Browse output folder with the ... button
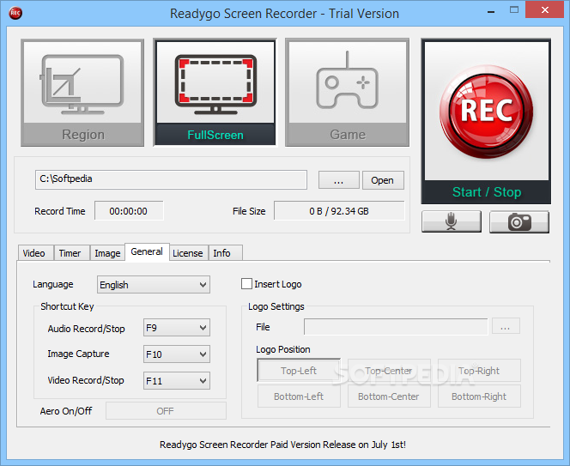Screen dimensions: 570x466 339,180
